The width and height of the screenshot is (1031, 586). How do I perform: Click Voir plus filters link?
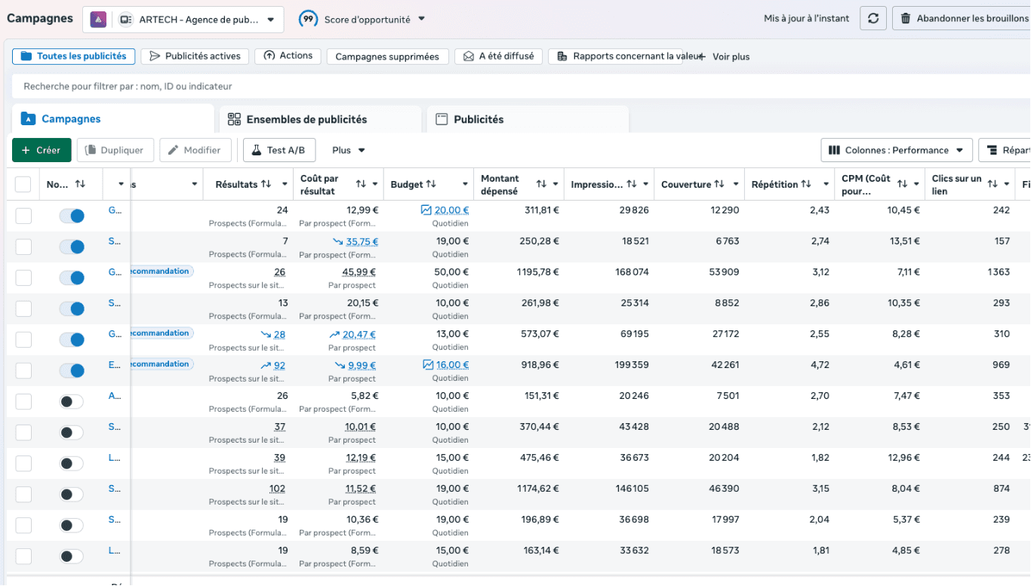pos(725,57)
